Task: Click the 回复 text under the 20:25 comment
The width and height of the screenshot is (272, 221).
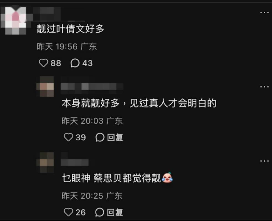Action: tap(115, 212)
